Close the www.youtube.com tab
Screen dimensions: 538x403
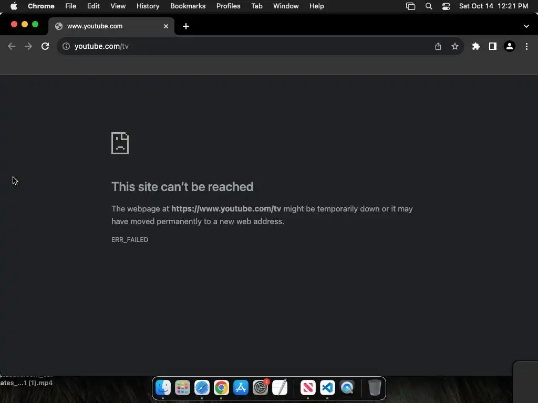tap(165, 26)
